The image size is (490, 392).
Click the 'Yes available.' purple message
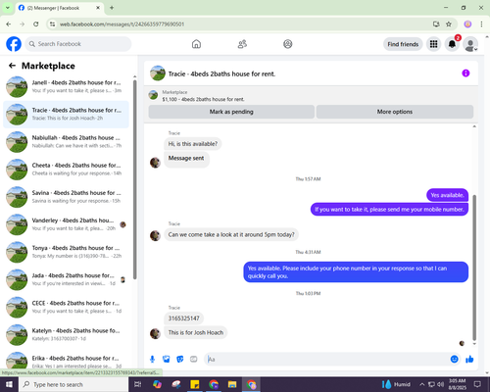[x=447, y=195]
